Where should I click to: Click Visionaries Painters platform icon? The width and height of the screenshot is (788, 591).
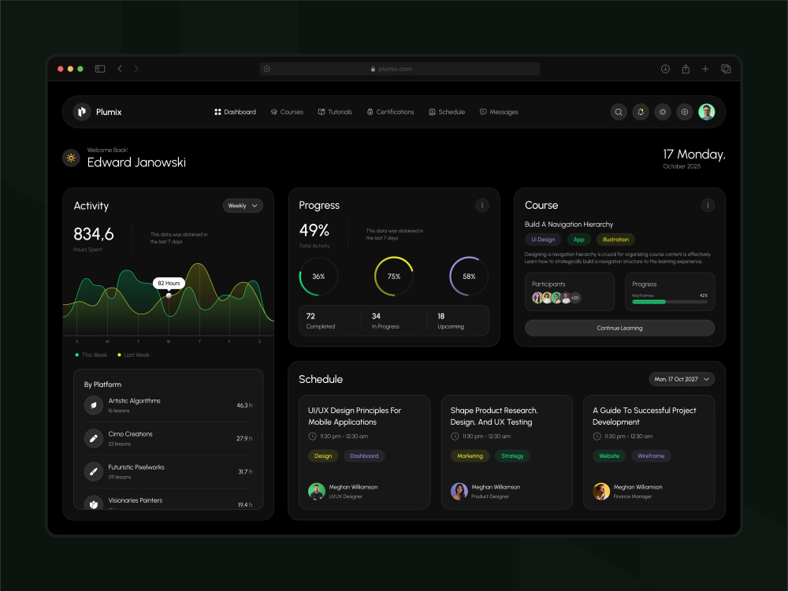coord(94,503)
